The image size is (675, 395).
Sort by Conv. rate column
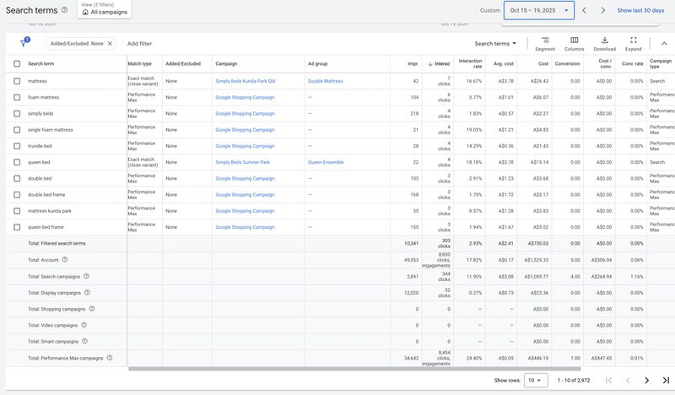632,64
